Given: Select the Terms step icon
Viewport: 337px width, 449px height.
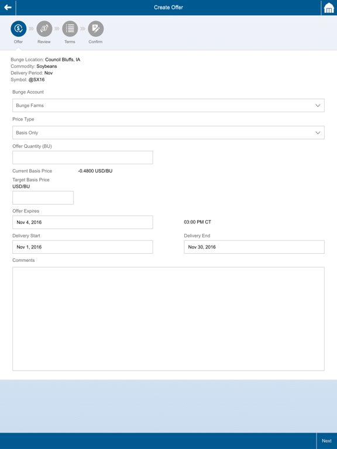Looking at the screenshot, I should click(x=70, y=29).
